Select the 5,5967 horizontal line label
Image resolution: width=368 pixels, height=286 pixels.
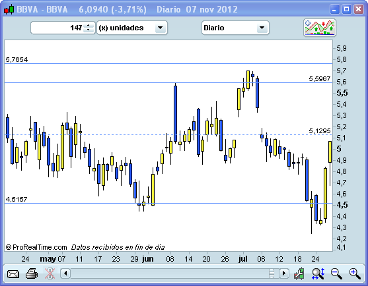point(319,78)
